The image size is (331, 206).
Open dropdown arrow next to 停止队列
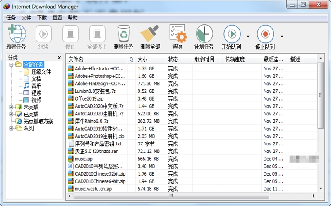click(x=282, y=37)
